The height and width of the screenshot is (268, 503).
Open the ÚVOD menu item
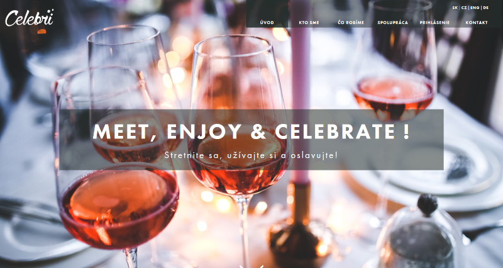[x=267, y=23]
